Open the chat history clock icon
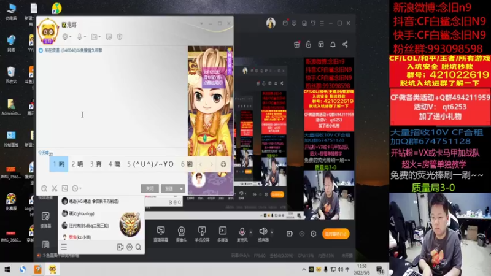This screenshot has width=491, height=276. coord(75,188)
